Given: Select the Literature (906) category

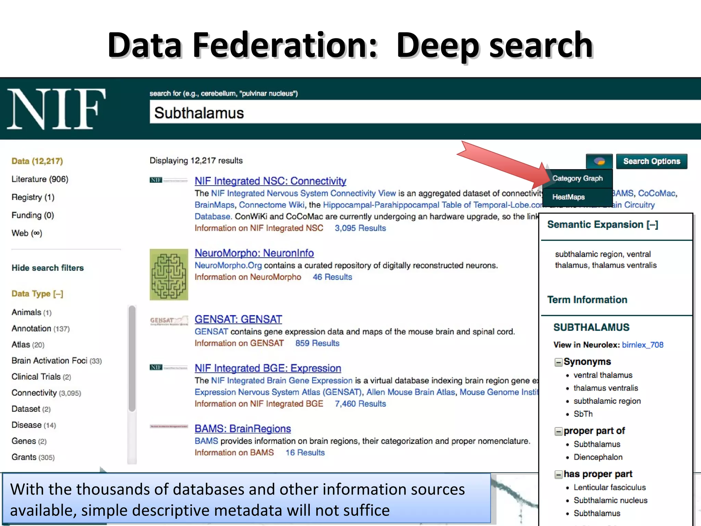Looking at the screenshot, I should click(x=40, y=179).
